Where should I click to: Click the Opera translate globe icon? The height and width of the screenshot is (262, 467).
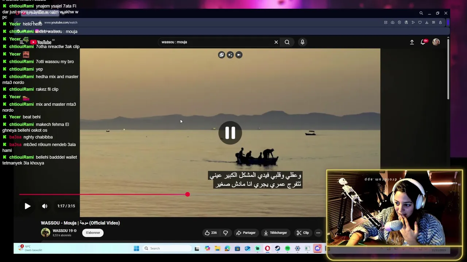coord(406,23)
